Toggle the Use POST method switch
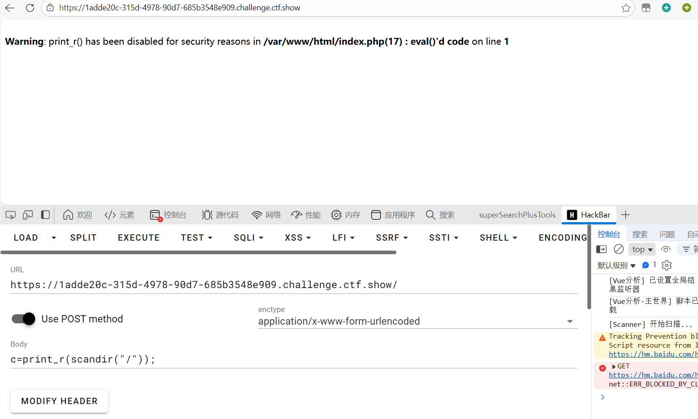Image resolution: width=698 pixels, height=419 pixels. 23,319
